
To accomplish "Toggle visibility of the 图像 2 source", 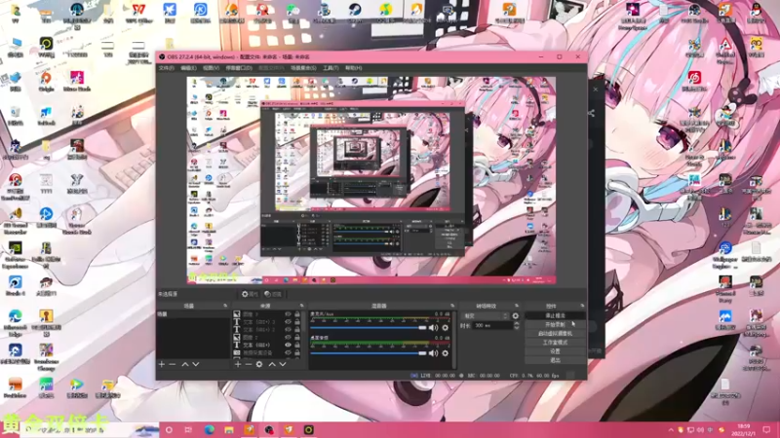I will click(x=288, y=337).
